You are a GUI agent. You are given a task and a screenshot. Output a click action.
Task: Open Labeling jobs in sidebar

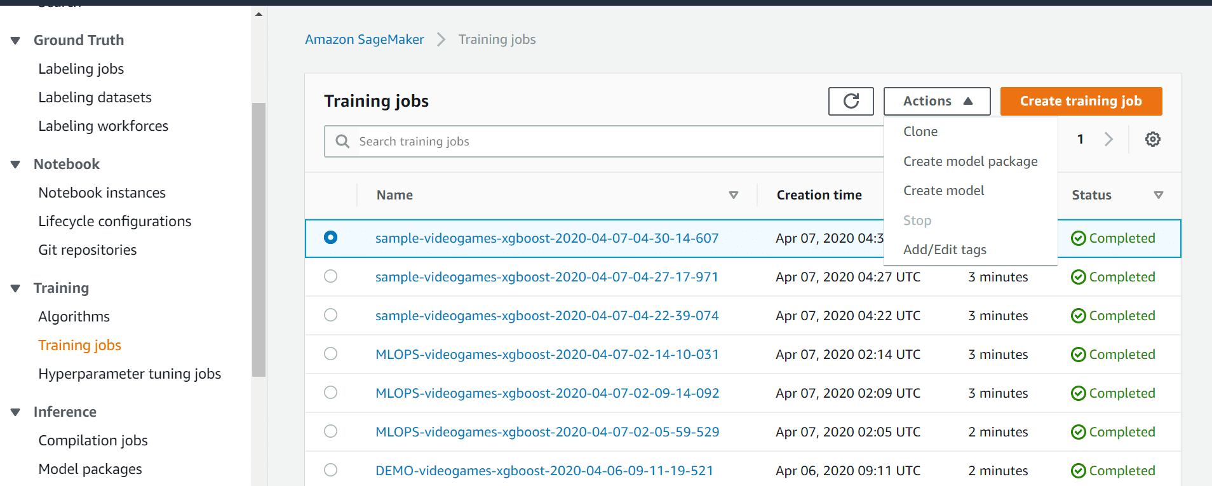pyautogui.click(x=81, y=69)
